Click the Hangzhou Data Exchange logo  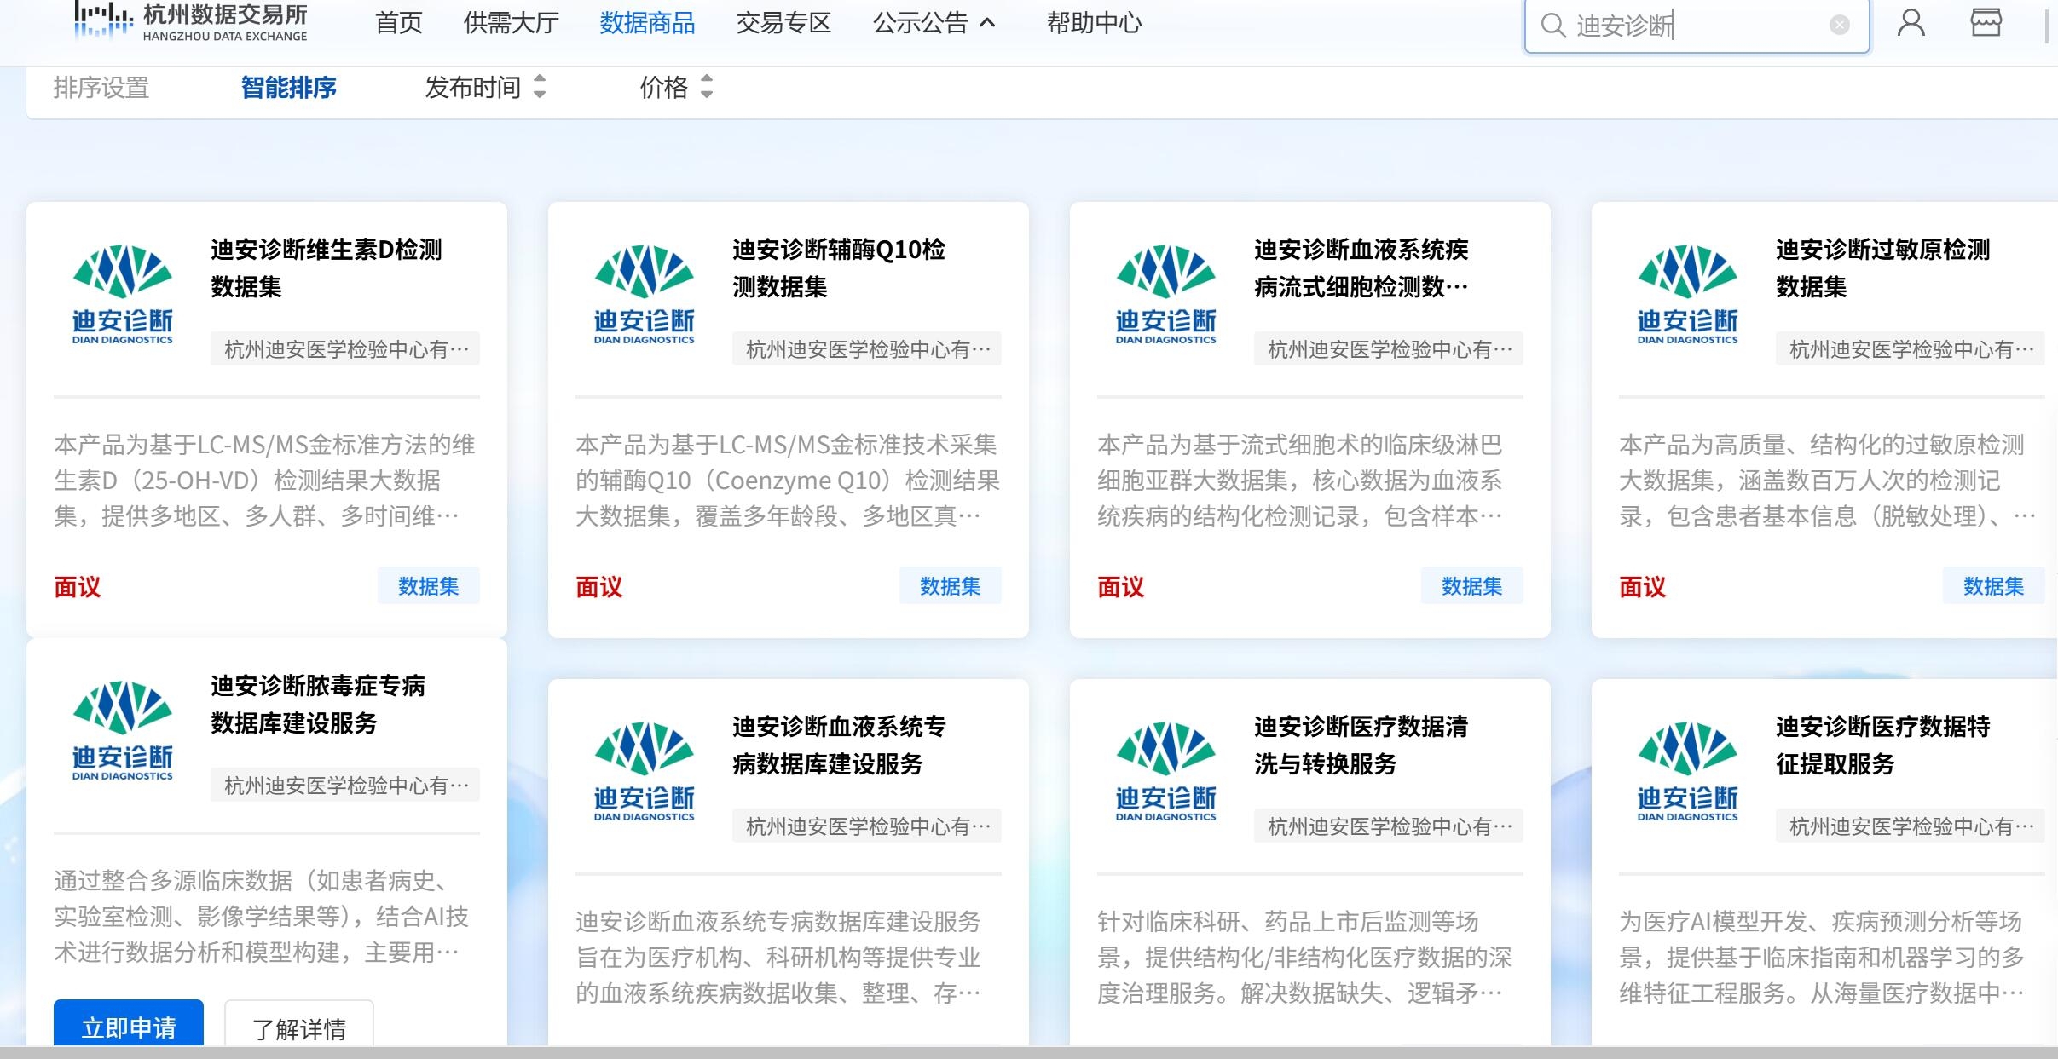191,22
